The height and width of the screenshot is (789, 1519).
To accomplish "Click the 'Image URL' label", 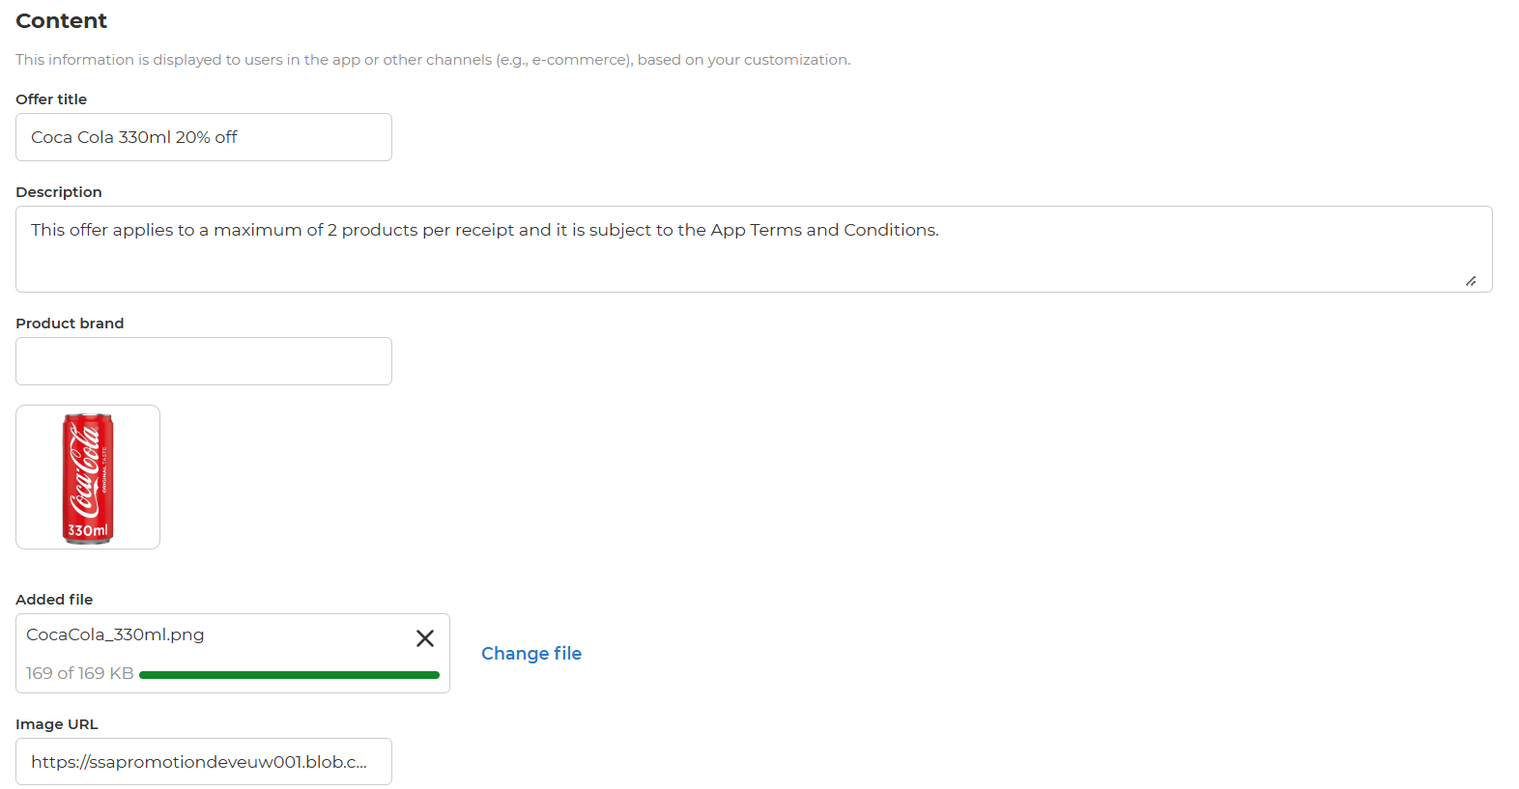I will coord(57,724).
